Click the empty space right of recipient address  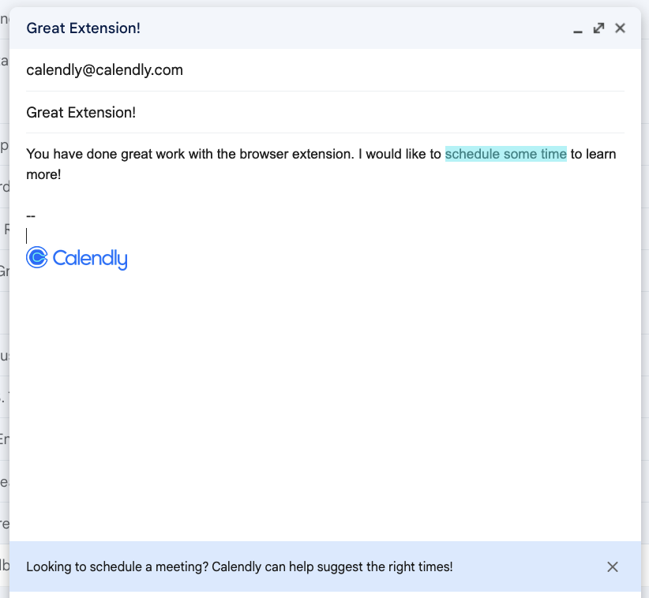395,70
